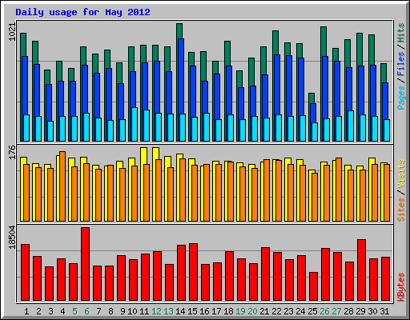Screen dimensions: 410x320
Task: Select the orange Sites bar for day 27
Action: [339, 190]
